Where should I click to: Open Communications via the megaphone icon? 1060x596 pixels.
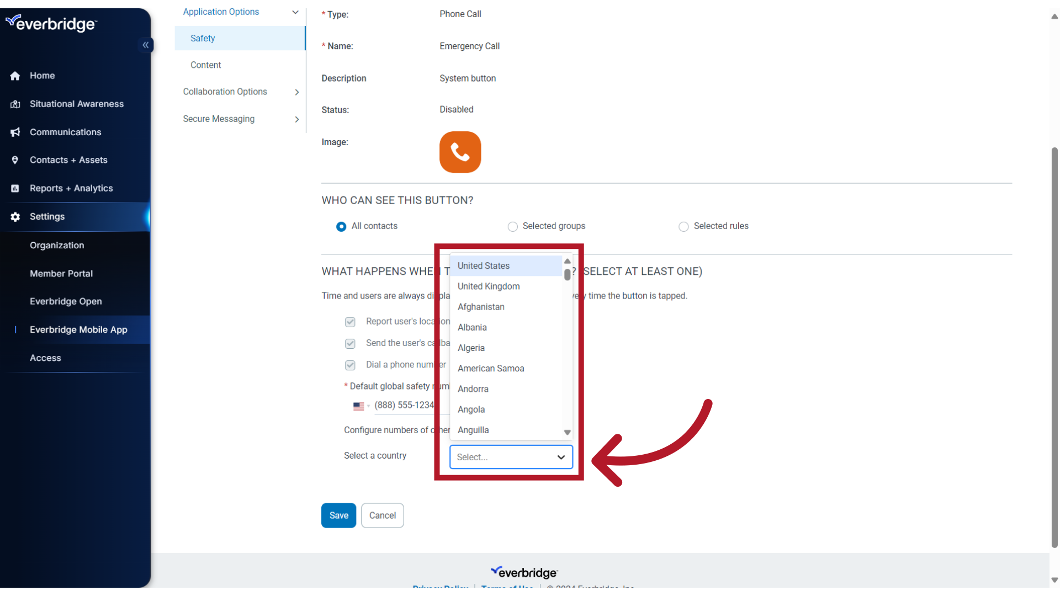[x=15, y=132]
